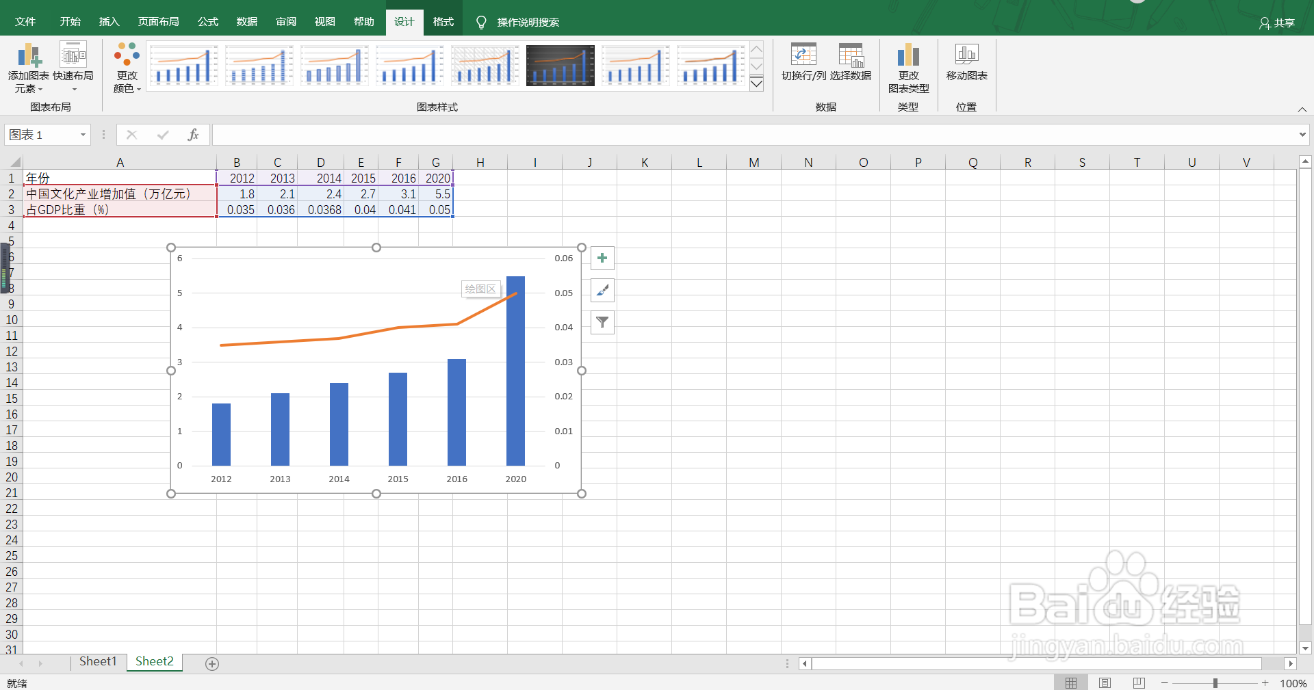The height and width of the screenshot is (690, 1314).
Task: Expand the chart styles gallery More arrow
Action: [756, 84]
